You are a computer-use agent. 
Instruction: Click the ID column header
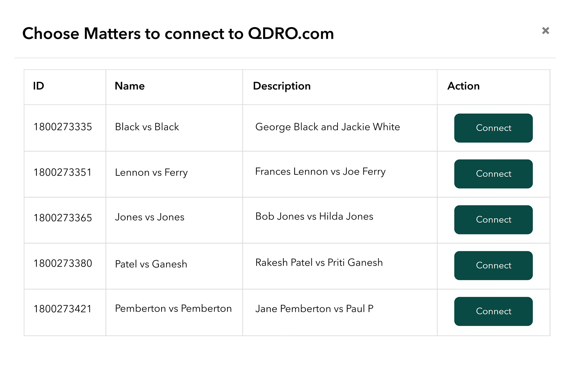pyautogui.click(x=39, y=86)
